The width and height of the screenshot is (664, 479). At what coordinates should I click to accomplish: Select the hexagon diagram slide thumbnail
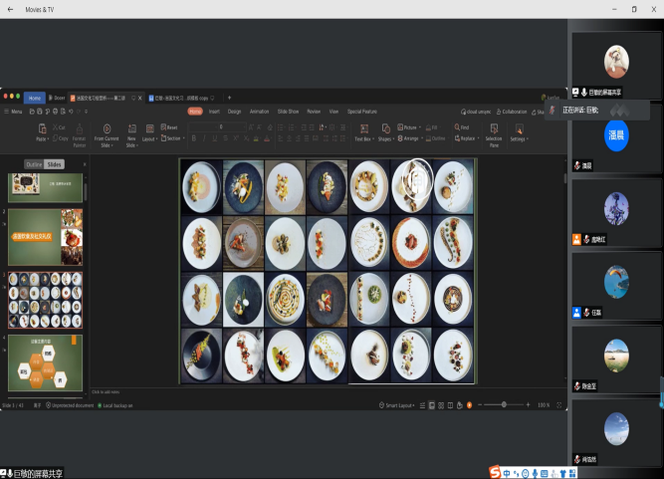(46, 362)
